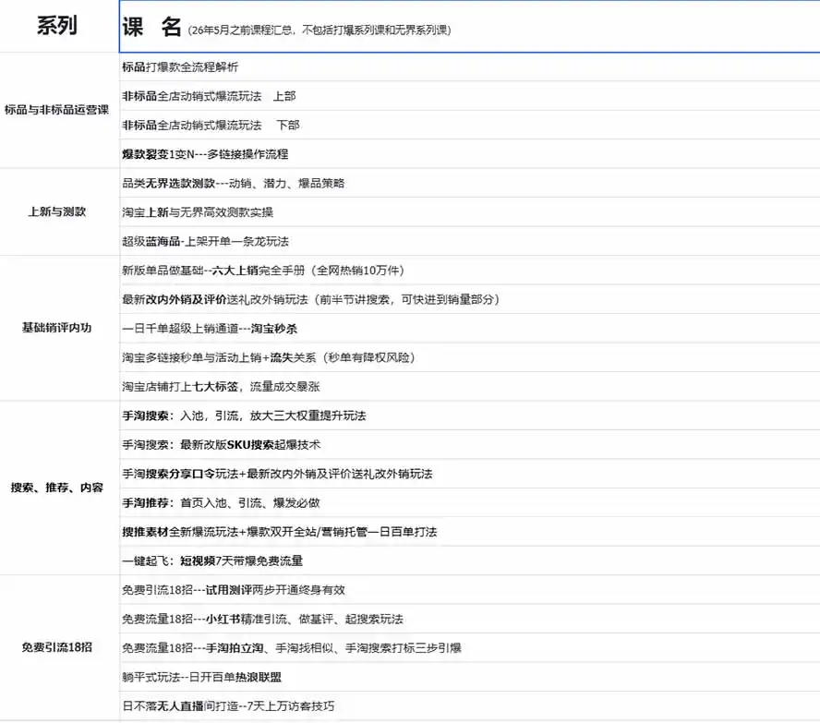This screenshot has width=820, height=723.
Task: Select the 新版单品做基础--六大上销完全手册 row
Action: tap(470, 270)
